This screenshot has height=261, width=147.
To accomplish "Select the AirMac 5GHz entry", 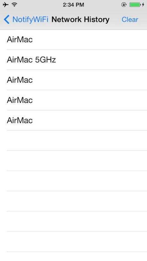I will (73, 60).
